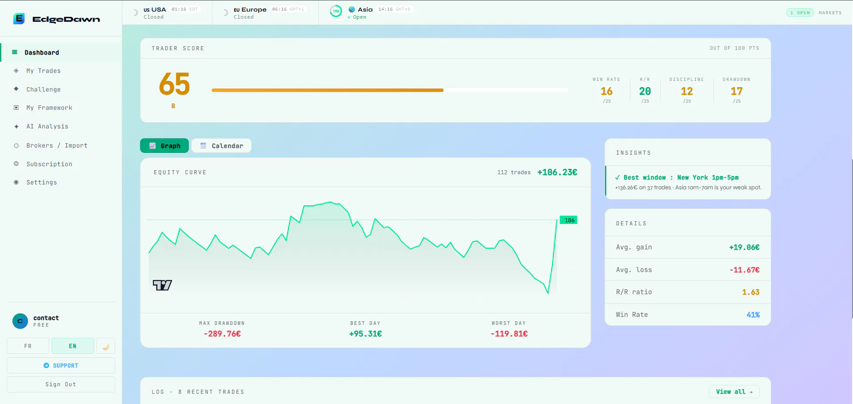The image size is (853, 404).
Task: Click the 106 equity value marker
Action: tap(569, 220)
